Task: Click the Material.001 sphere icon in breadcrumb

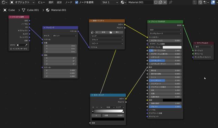Action: click(48, 10)
